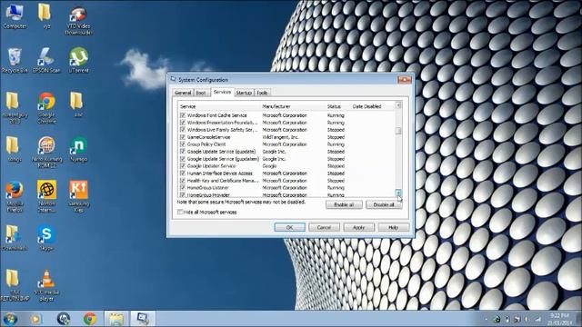582x327 pixels.
Task: Uncheck Google Update Service (gupdatem) checkbox
Action: click(x=182, y=159)
